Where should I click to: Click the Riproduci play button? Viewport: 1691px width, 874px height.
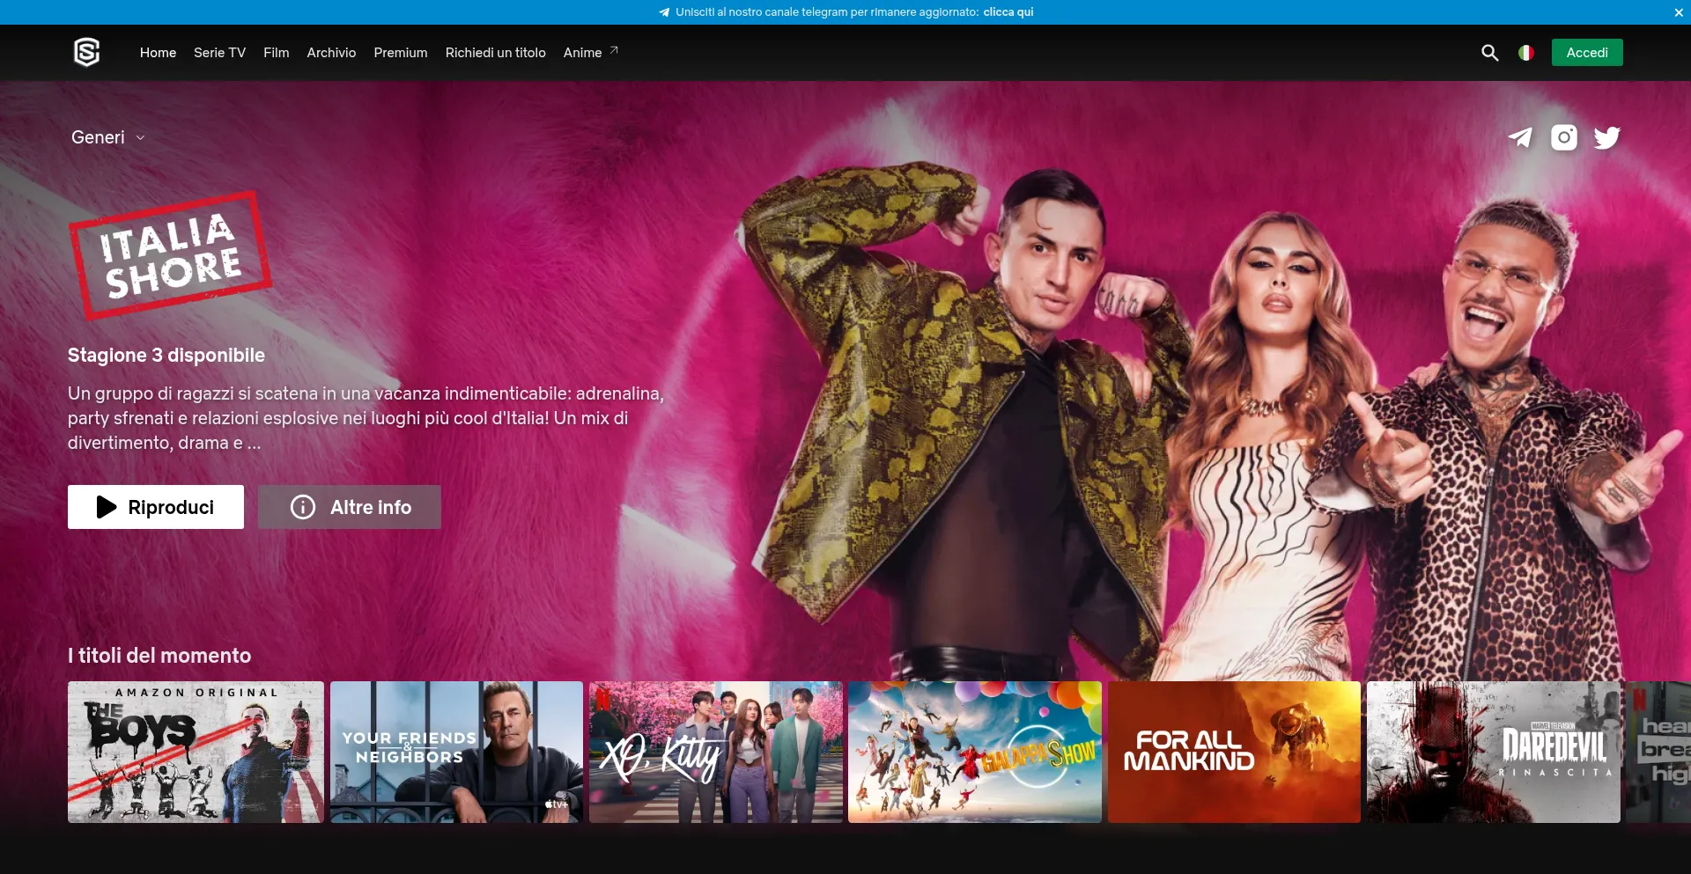point(156,507)
